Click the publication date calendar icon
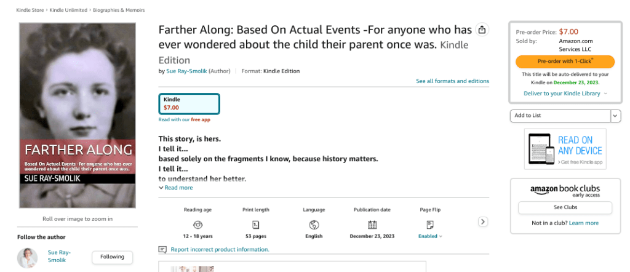This screenshot has height=272, width=630. tap(372, 225)
